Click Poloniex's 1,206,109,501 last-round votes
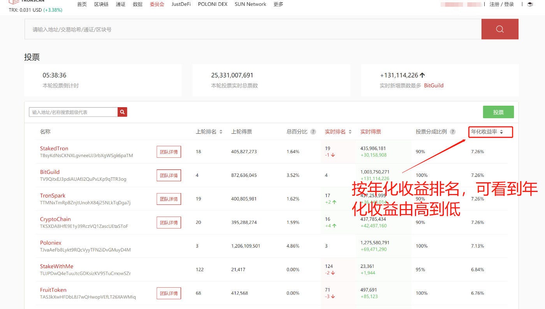The width and height of the screenshot is (545, 309). click(x=246, y=246)
